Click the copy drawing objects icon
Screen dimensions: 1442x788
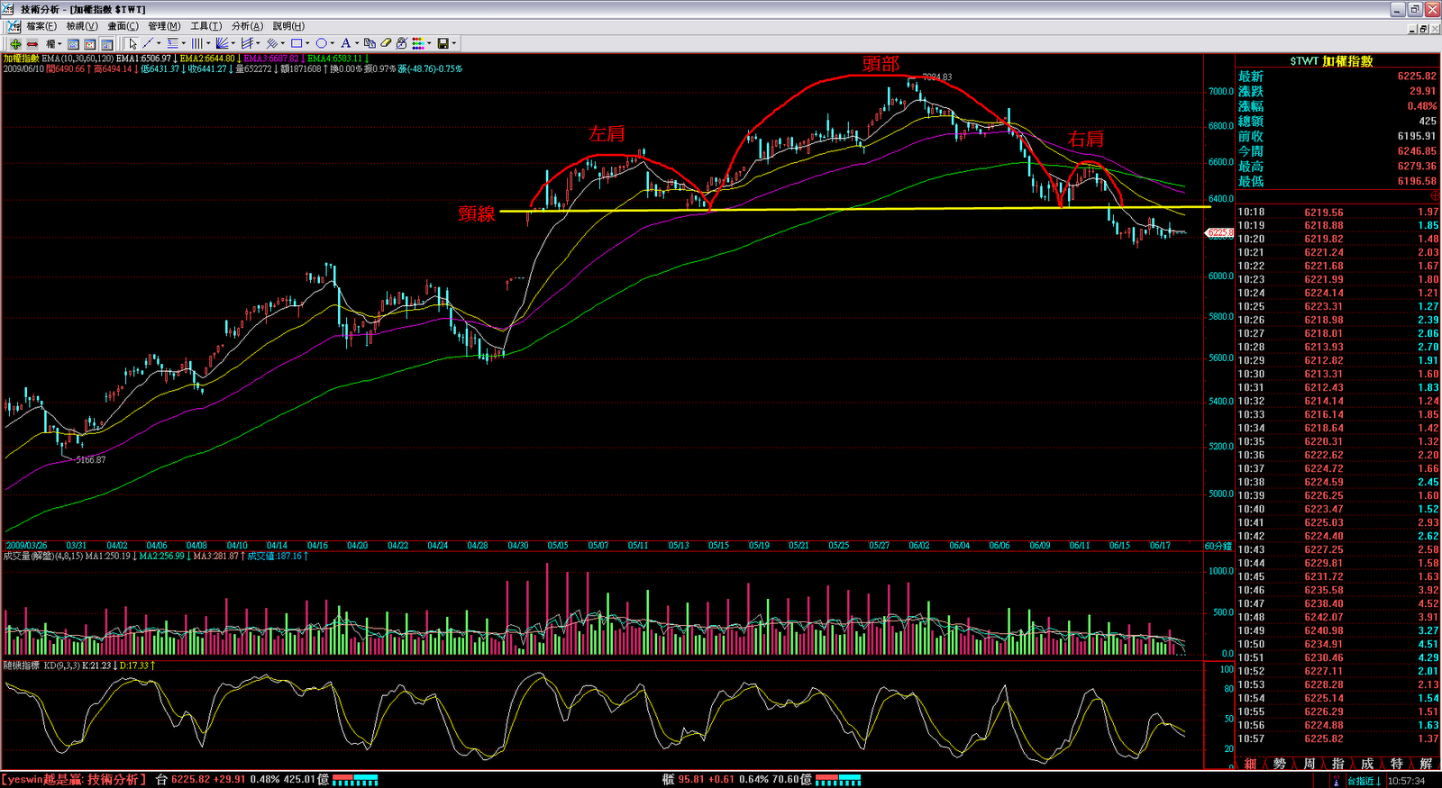point(370,43)
